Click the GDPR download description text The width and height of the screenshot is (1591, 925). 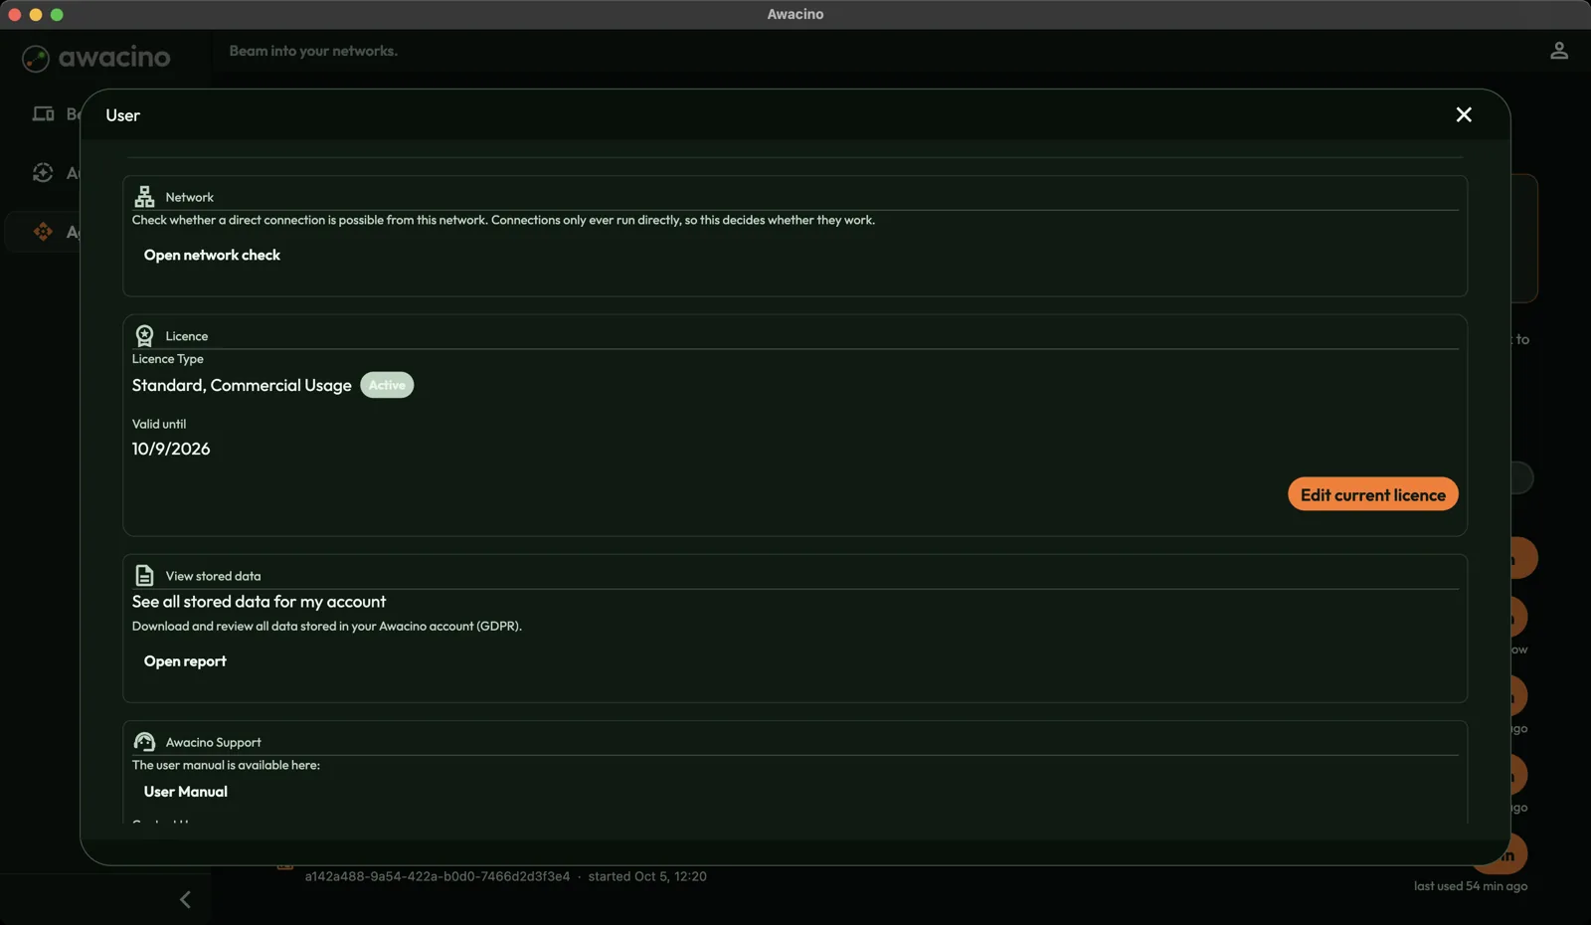(327, 627)
